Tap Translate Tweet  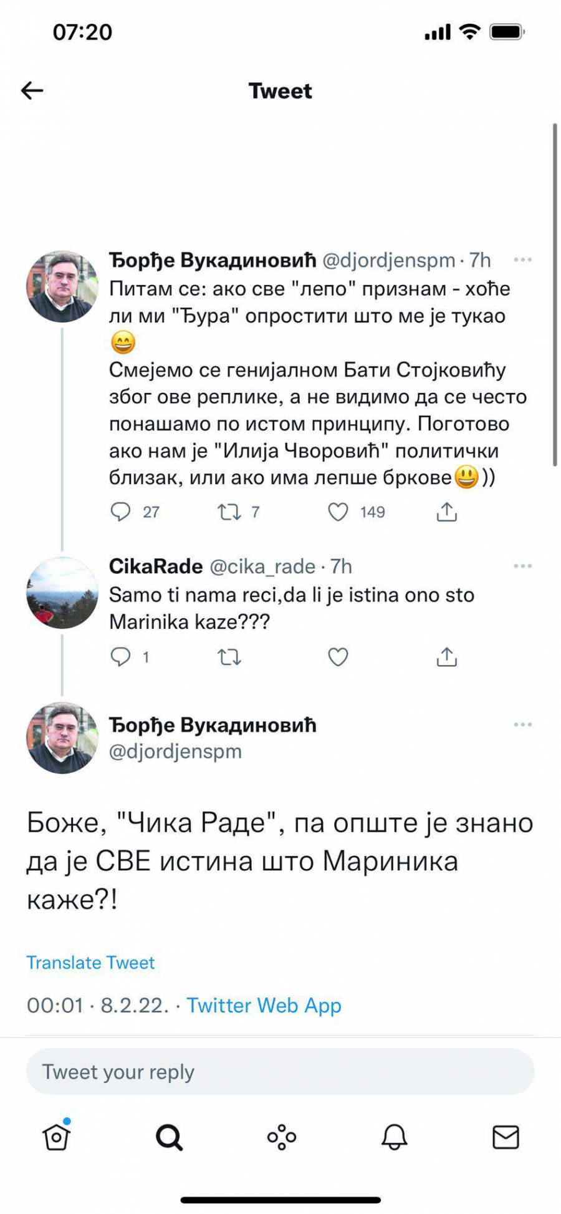(x=90, y=963)
